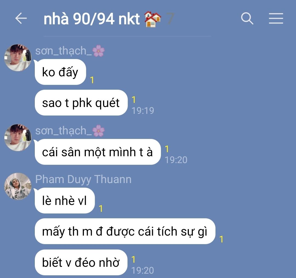Tap the group title "nhà 90/94 nkt"
Screen dimensions: 296x278
point(92,19)
